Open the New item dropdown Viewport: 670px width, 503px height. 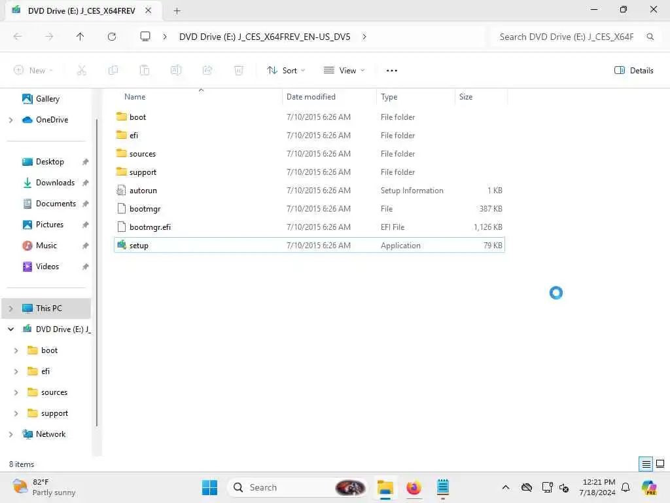pyautogui.click(x=33, y=70)
